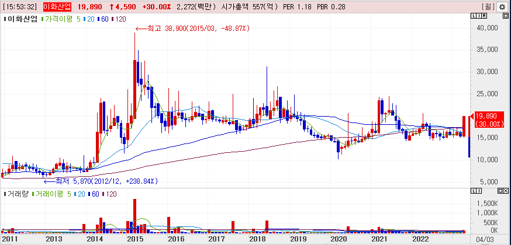Click the PBR 0.28 value
Screen dimensions: 511x245
[330, 7]
